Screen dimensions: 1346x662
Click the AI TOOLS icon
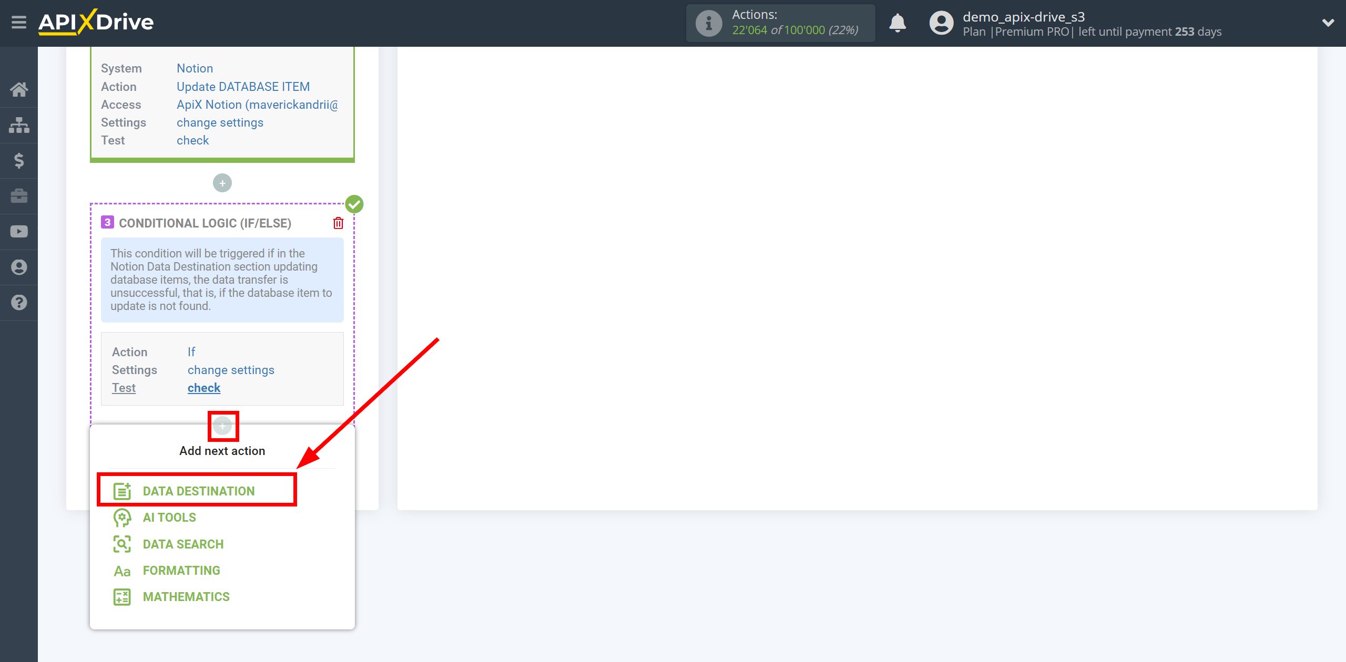[122, 517]
